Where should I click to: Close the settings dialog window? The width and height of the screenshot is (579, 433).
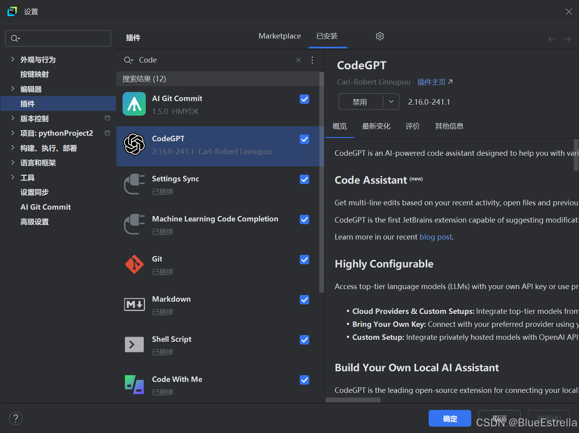[x=569, y=12]
